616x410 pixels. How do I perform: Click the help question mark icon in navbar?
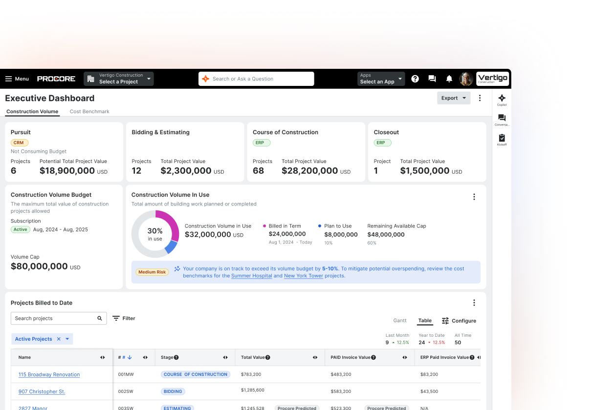pyautogui.click(x=415, y=79)
